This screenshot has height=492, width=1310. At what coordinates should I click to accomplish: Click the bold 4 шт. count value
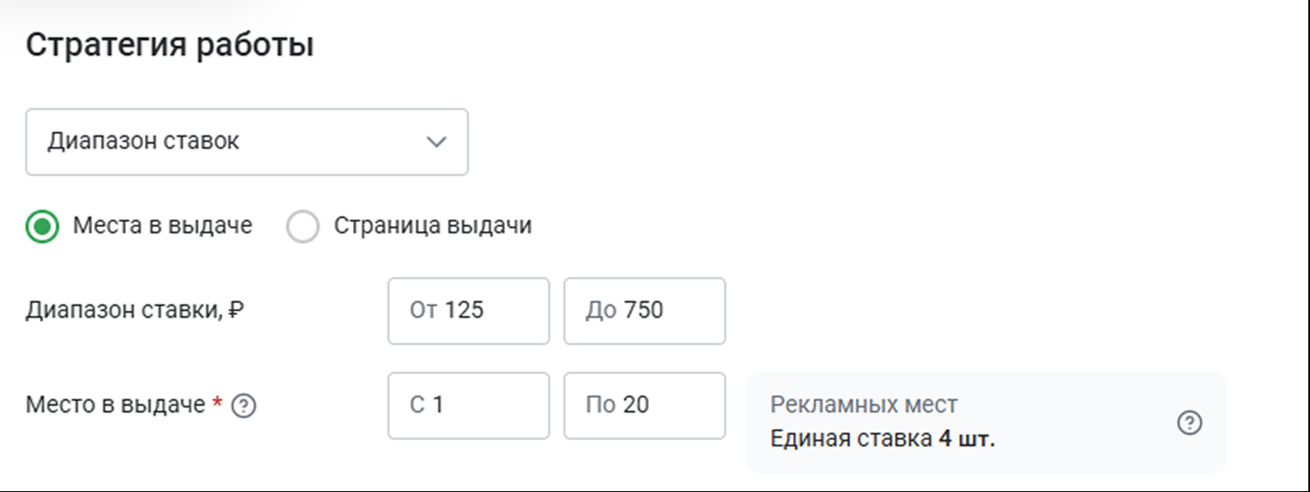tap(967, 440)
